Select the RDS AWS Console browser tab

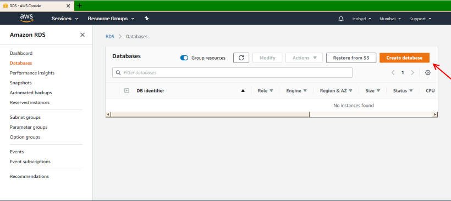pos(37,5)
